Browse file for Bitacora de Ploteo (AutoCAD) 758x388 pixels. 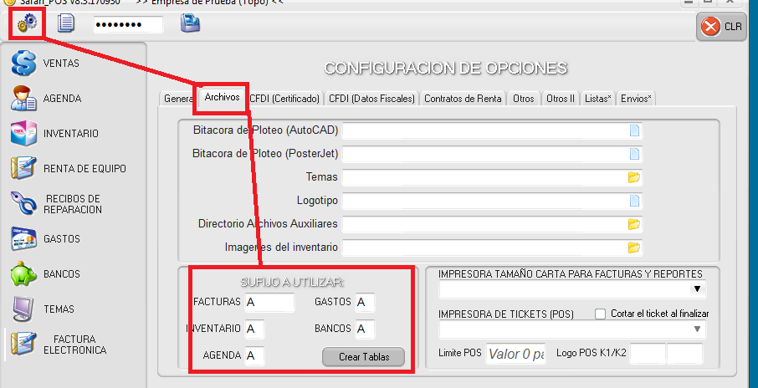(x=634, y=130)
